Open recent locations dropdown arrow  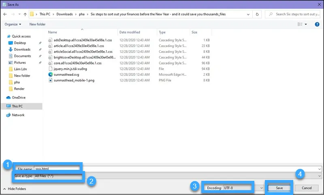tap(19, 14)
